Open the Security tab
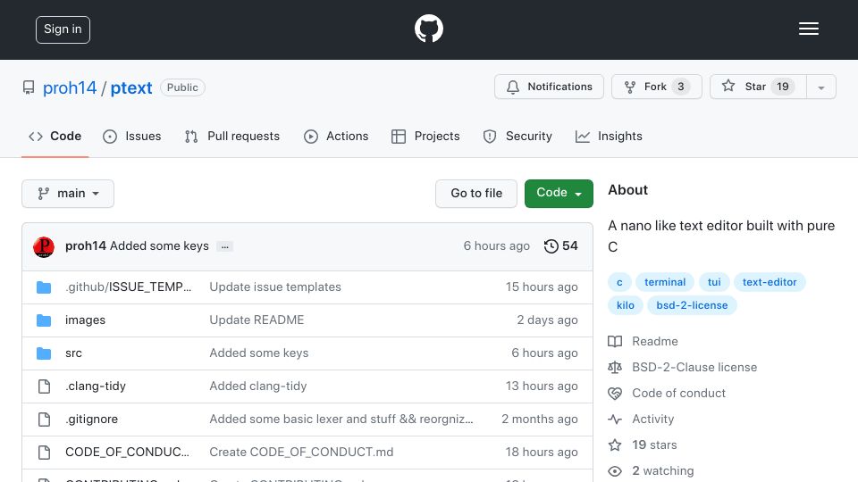This screenshot has width=858, height=482. (x=517, y=136)
